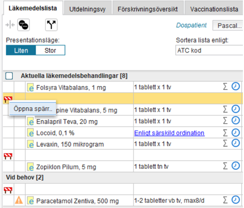Switch presentation mode to Stor
244x208 pixels.
point(50,50)
